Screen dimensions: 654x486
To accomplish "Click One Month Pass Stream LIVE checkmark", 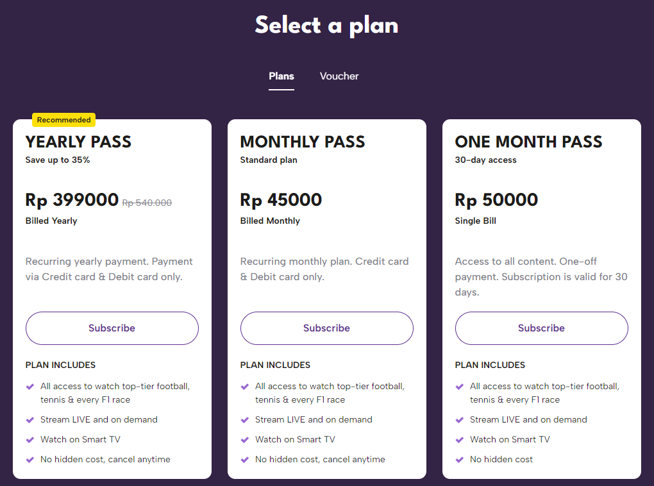I will 459,420.
